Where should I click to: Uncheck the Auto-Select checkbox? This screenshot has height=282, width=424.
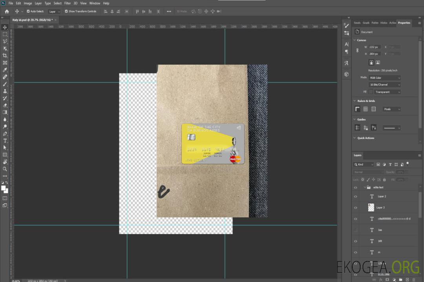(x=28, y=11)
